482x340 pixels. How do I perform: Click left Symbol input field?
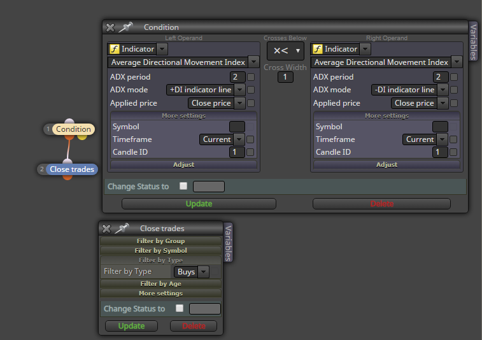pyautogui.click(x=237, y=127)
